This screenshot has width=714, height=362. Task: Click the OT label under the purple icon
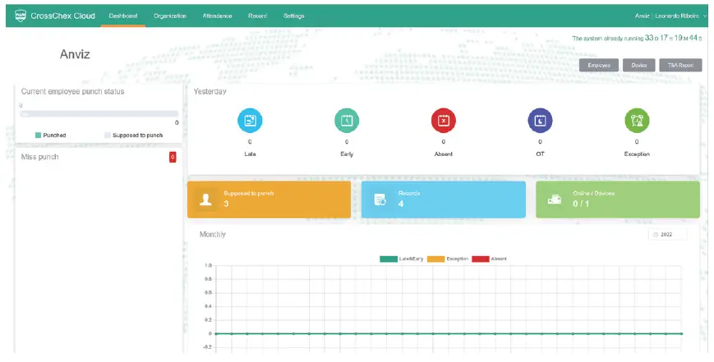(540, 154)
